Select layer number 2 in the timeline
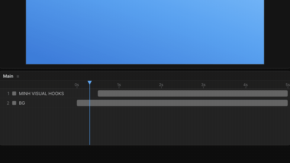 [x=8, y=103]
